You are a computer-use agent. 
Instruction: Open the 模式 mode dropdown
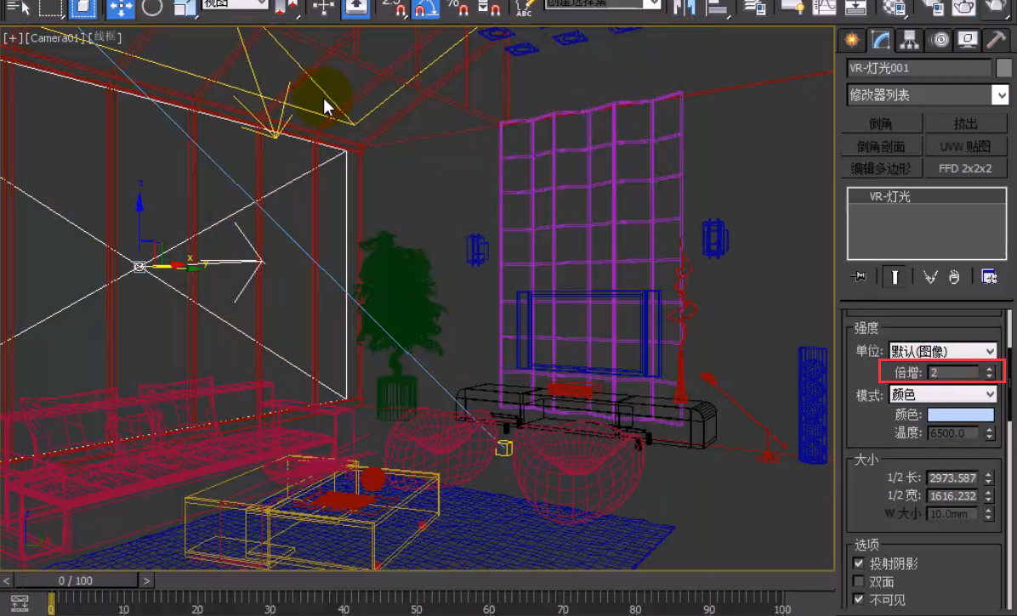(x=942, y=394)
